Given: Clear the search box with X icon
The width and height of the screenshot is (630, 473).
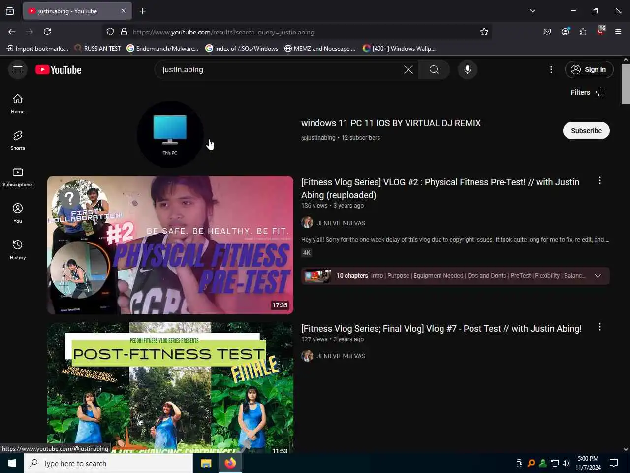Looking at the screenshot, I should click(x=408, y=69).
